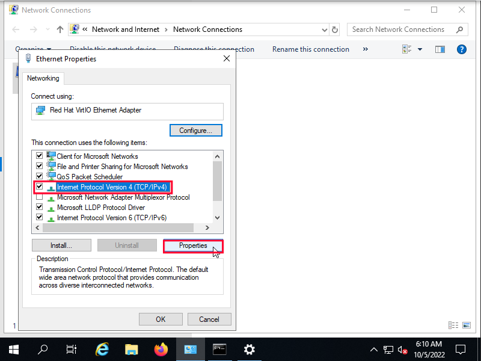Select QoS Packet Scheduler list item

[x=90, y=177]
